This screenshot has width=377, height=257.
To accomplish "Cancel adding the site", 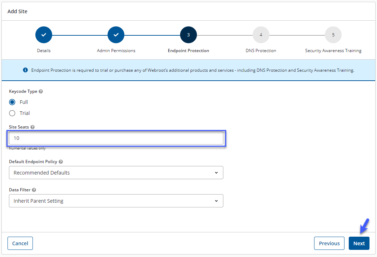I will point(20,243).
